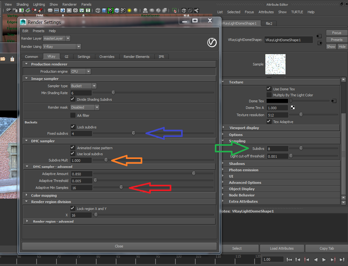Toggle the Multiply By The Light Color checkbox

click(x=269, y=95)
